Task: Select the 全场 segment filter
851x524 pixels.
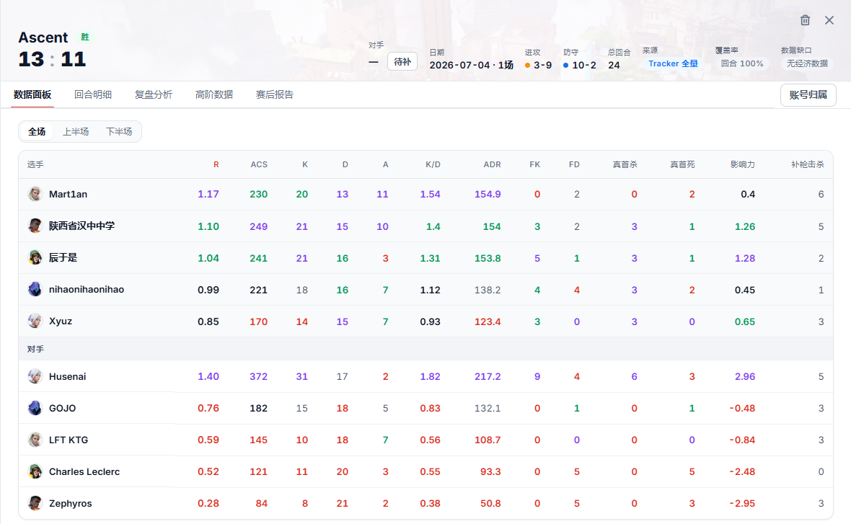Action: tap(37, 131)
